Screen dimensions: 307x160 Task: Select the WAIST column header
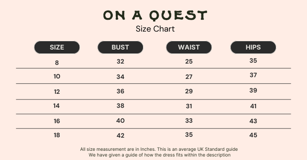point(189,47)
